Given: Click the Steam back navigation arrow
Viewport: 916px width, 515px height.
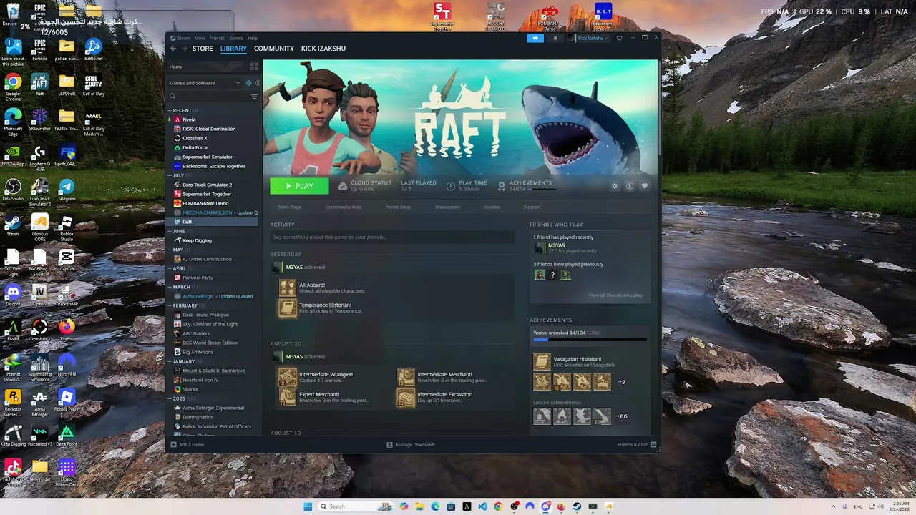Looking at the screenshot, I should click(173, 49).
